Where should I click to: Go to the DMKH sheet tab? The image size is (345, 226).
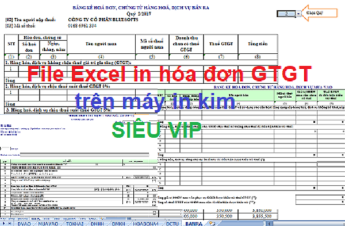tap(118, 224)
